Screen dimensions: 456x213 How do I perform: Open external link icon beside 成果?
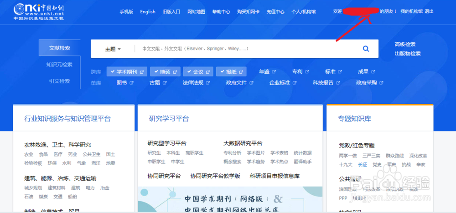[373, 71]
